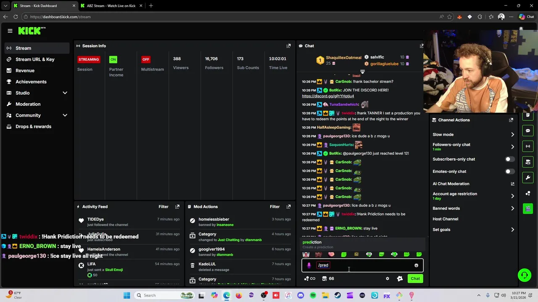
Task: Open the browser Copilot Chat button
Action: (526, 17)
